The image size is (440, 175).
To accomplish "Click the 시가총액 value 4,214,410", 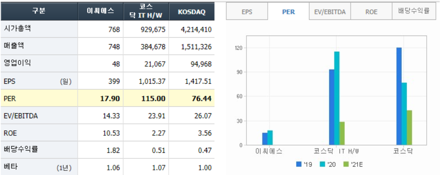I will [x=196, y=29].
